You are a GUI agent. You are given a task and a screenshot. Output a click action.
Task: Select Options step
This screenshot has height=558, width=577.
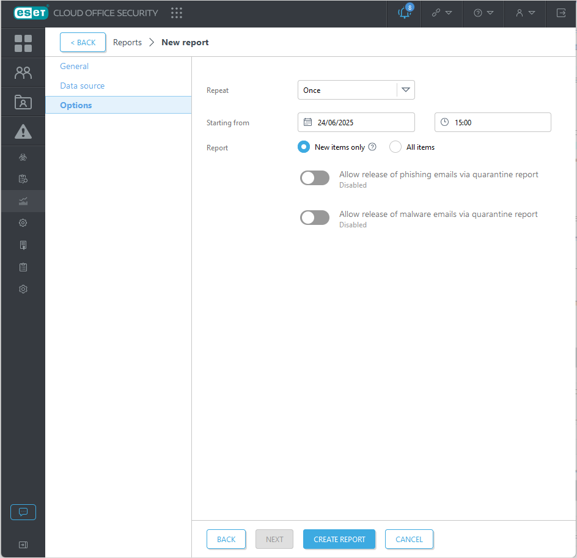(x=118, y=105)
